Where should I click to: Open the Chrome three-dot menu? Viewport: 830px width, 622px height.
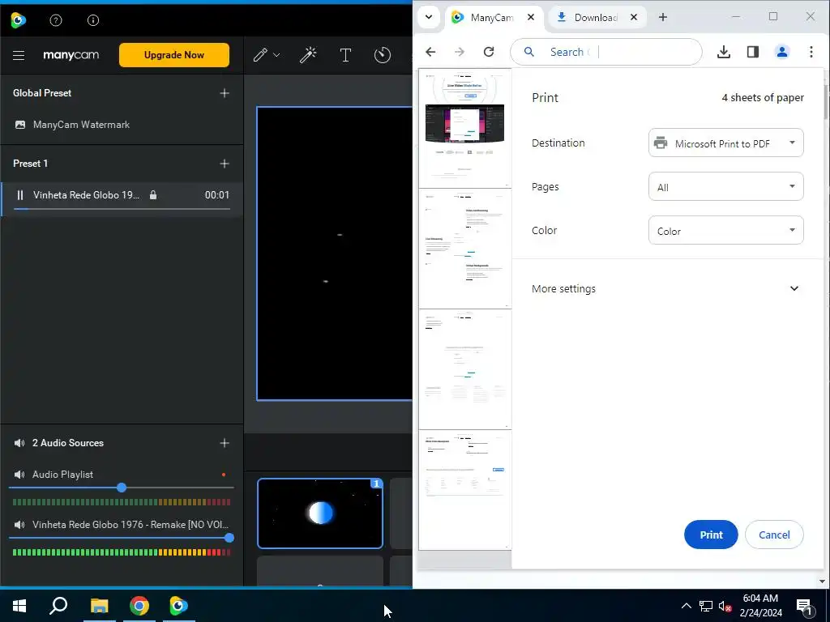point(811,52)
